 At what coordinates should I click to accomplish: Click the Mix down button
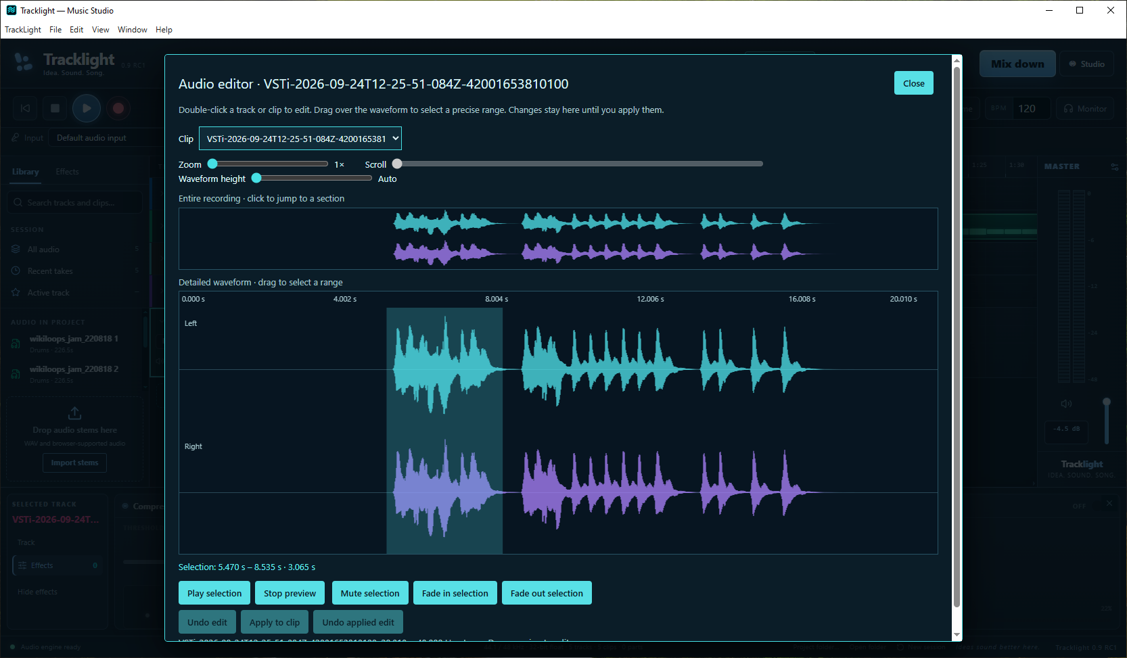point(1017,64)
